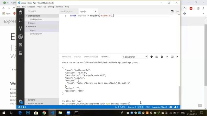The width and height of the screenshot is (207, 116).
Task: Switch to the Problems panel tab
Action: pyautogui.click(x=67, y=57)
